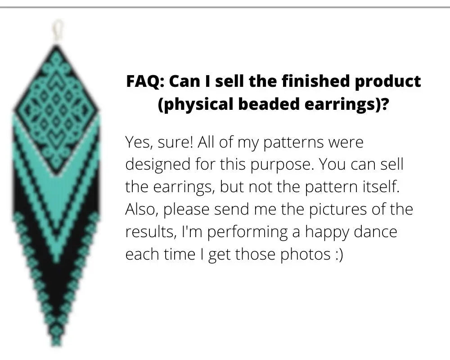
Task: Select the heading line "(physical beaded earrings)?"
Action: (273, 104)
